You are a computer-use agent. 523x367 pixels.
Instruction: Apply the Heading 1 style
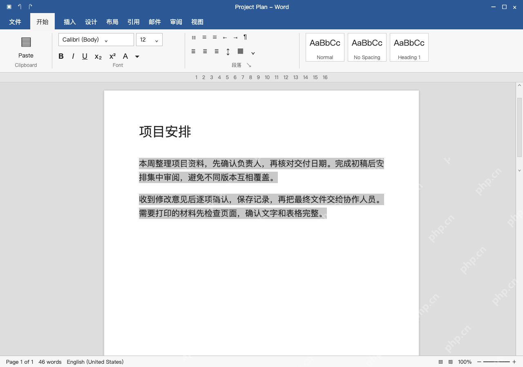[409, 47]
